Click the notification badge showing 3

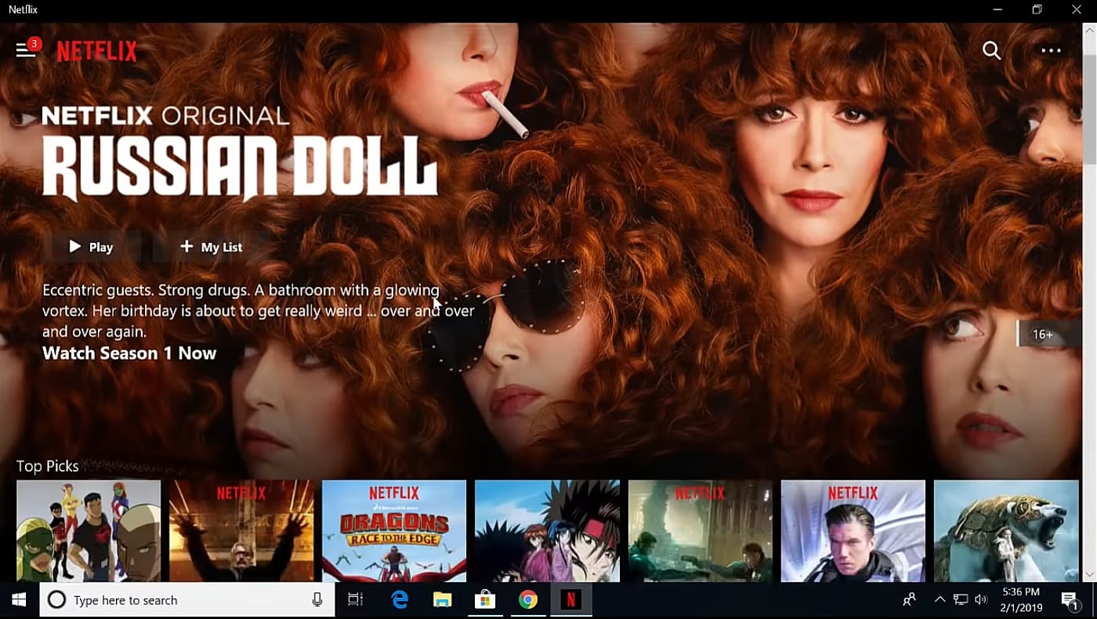[x=34, y=44]
